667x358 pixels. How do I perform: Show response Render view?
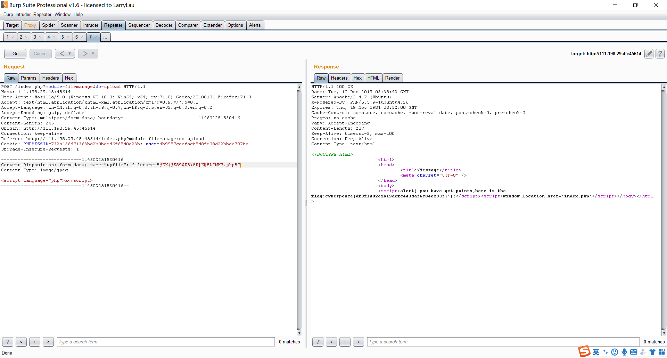tap(392, 78)
